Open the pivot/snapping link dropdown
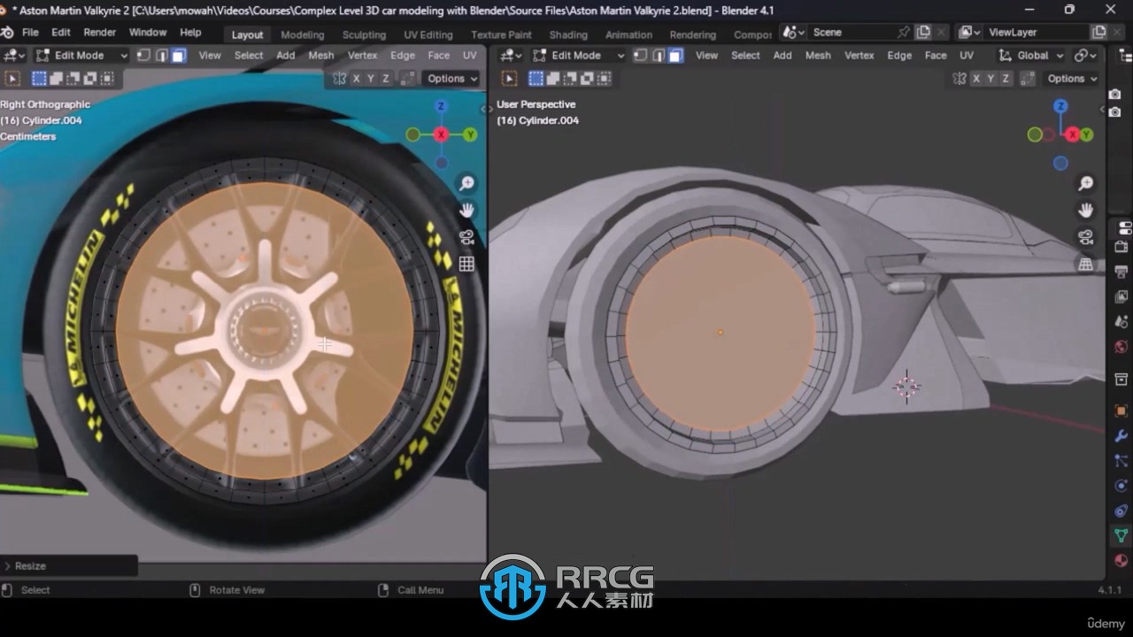 [x=1085, y=55]
